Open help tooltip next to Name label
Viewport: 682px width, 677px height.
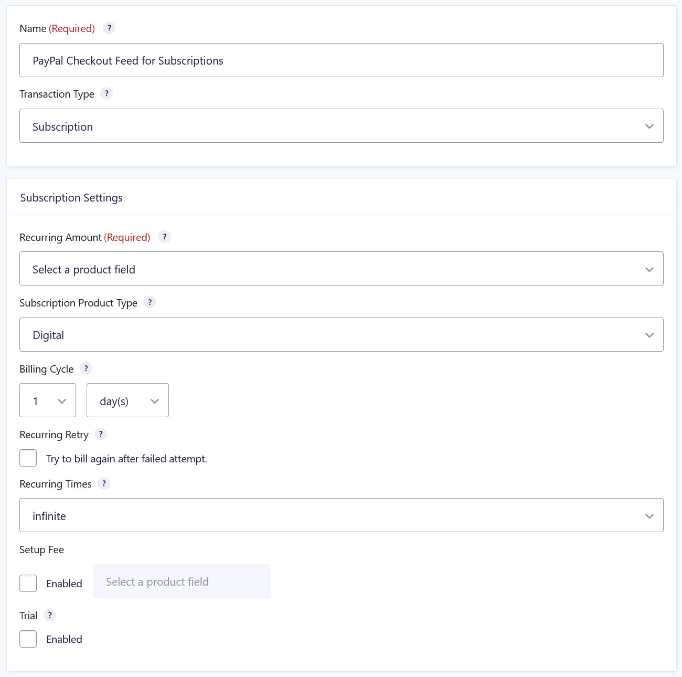(109, 28)
